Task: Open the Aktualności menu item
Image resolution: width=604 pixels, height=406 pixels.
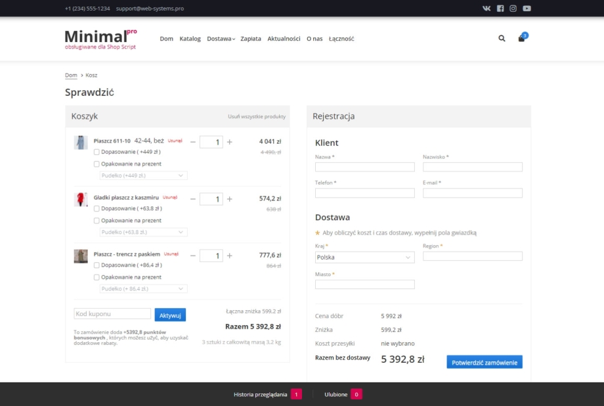Action: point(284,39)
